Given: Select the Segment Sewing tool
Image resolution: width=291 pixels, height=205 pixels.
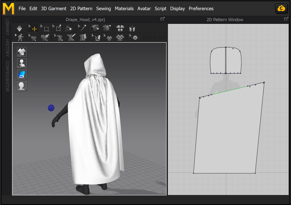Looking at the screenshot, I should (33, 38).
